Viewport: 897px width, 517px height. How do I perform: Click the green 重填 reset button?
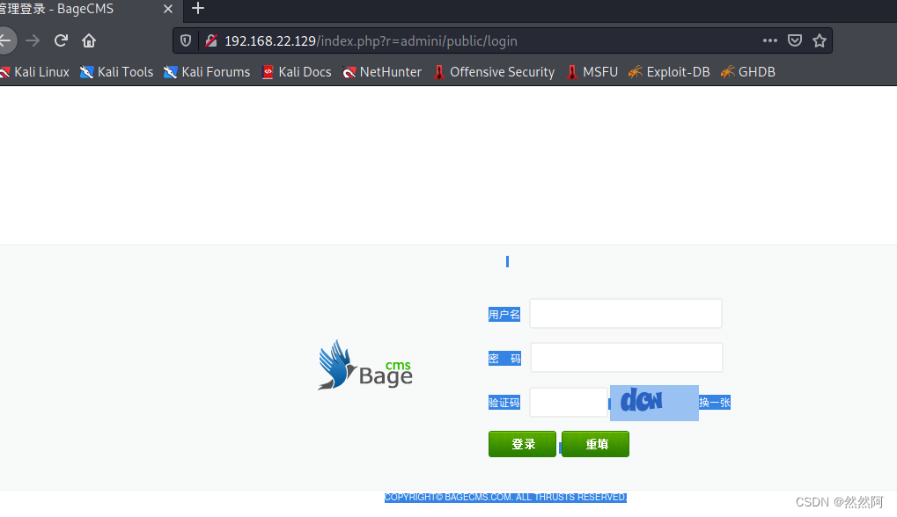(596, 444)
